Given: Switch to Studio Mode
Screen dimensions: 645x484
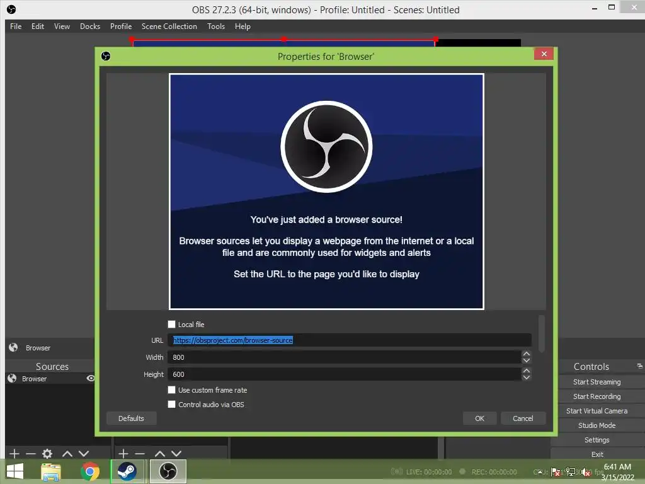Looking at the screenshot, I should (597, 425).
